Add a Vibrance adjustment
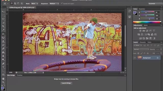 pyautogui.click(x=154, y=31)
